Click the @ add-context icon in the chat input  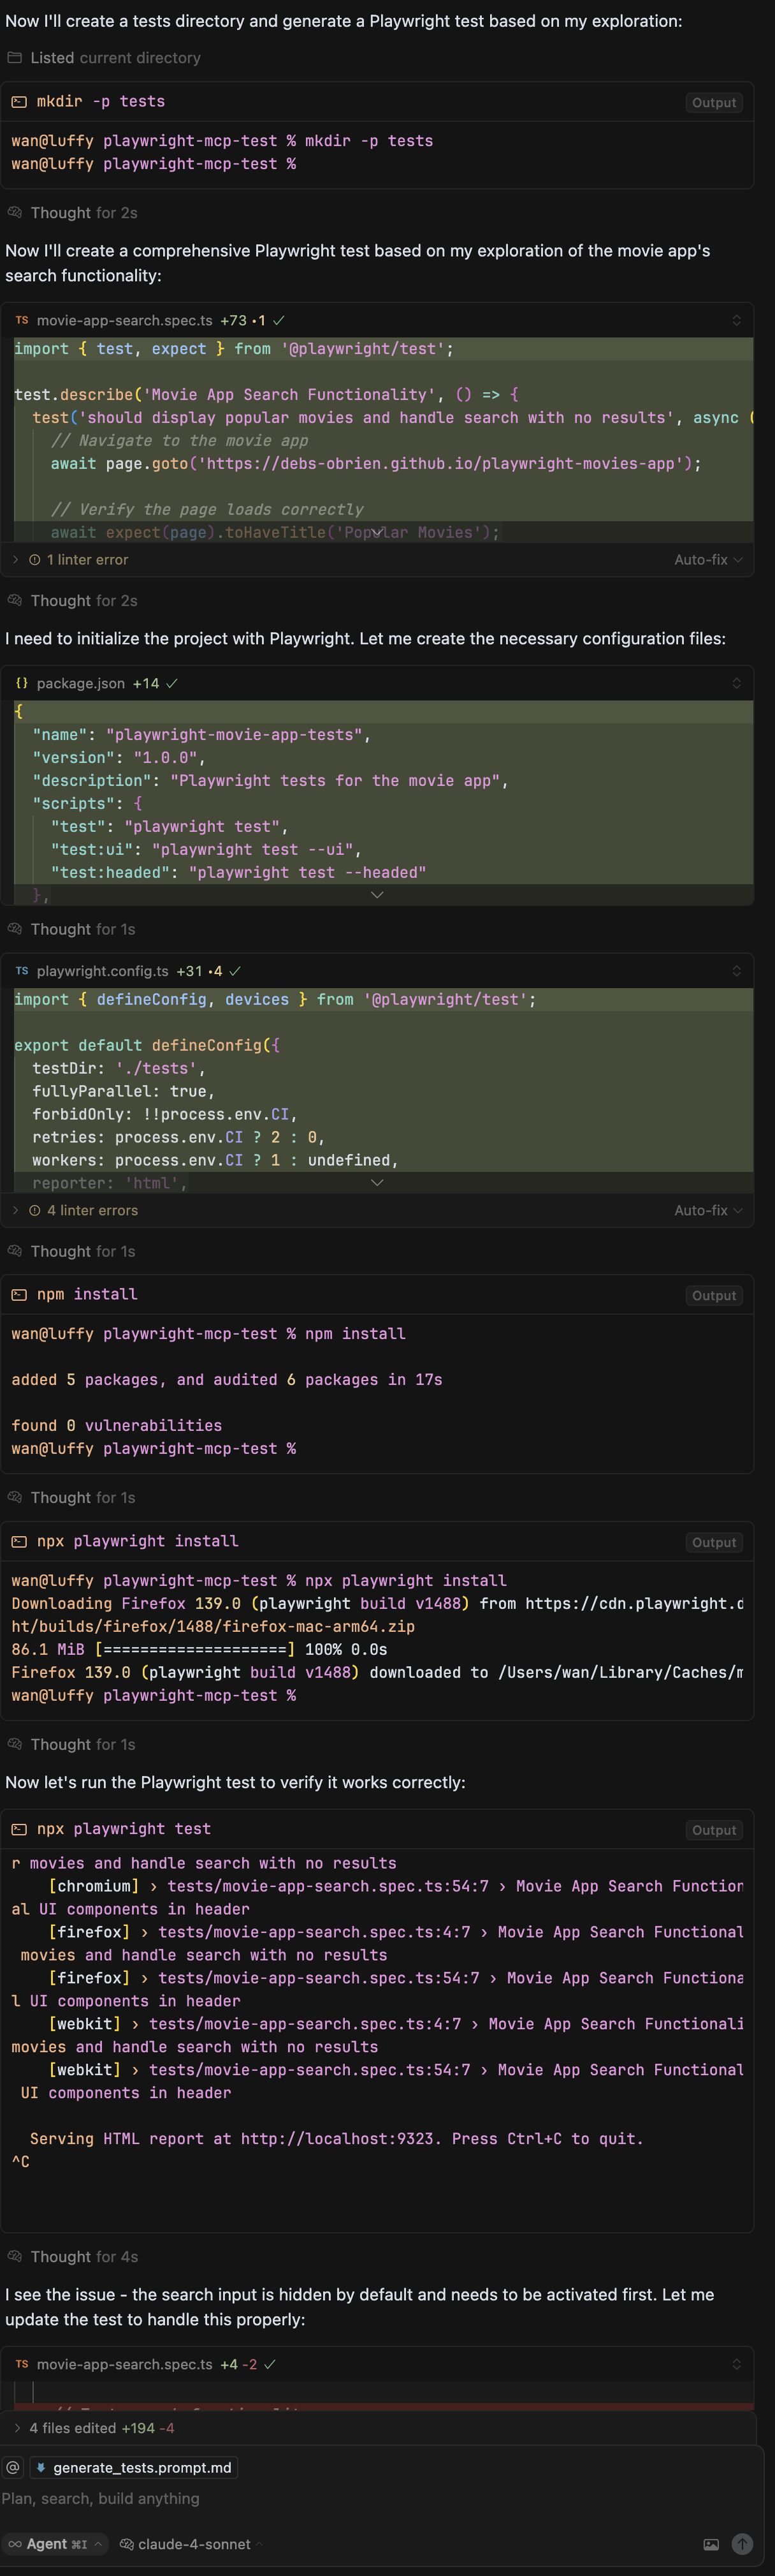click(13, 2467)
